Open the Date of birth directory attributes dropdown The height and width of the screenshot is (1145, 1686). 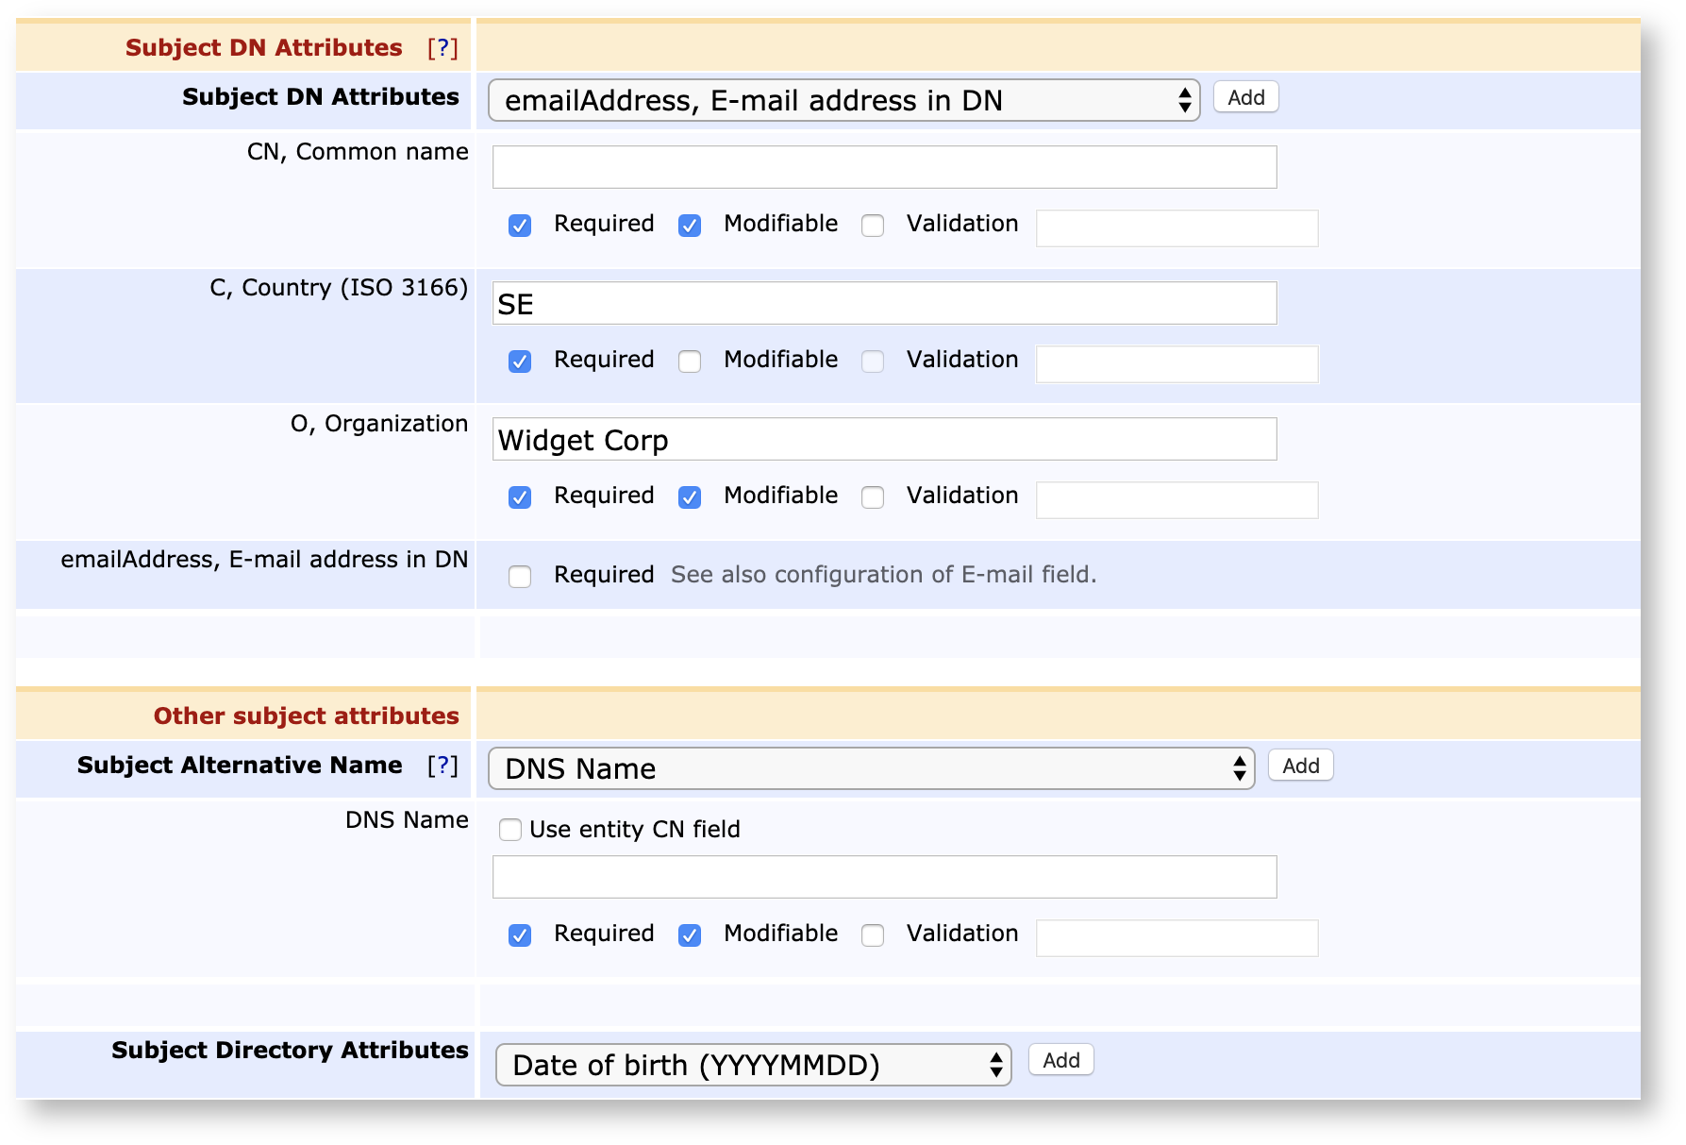point(752,1065)
